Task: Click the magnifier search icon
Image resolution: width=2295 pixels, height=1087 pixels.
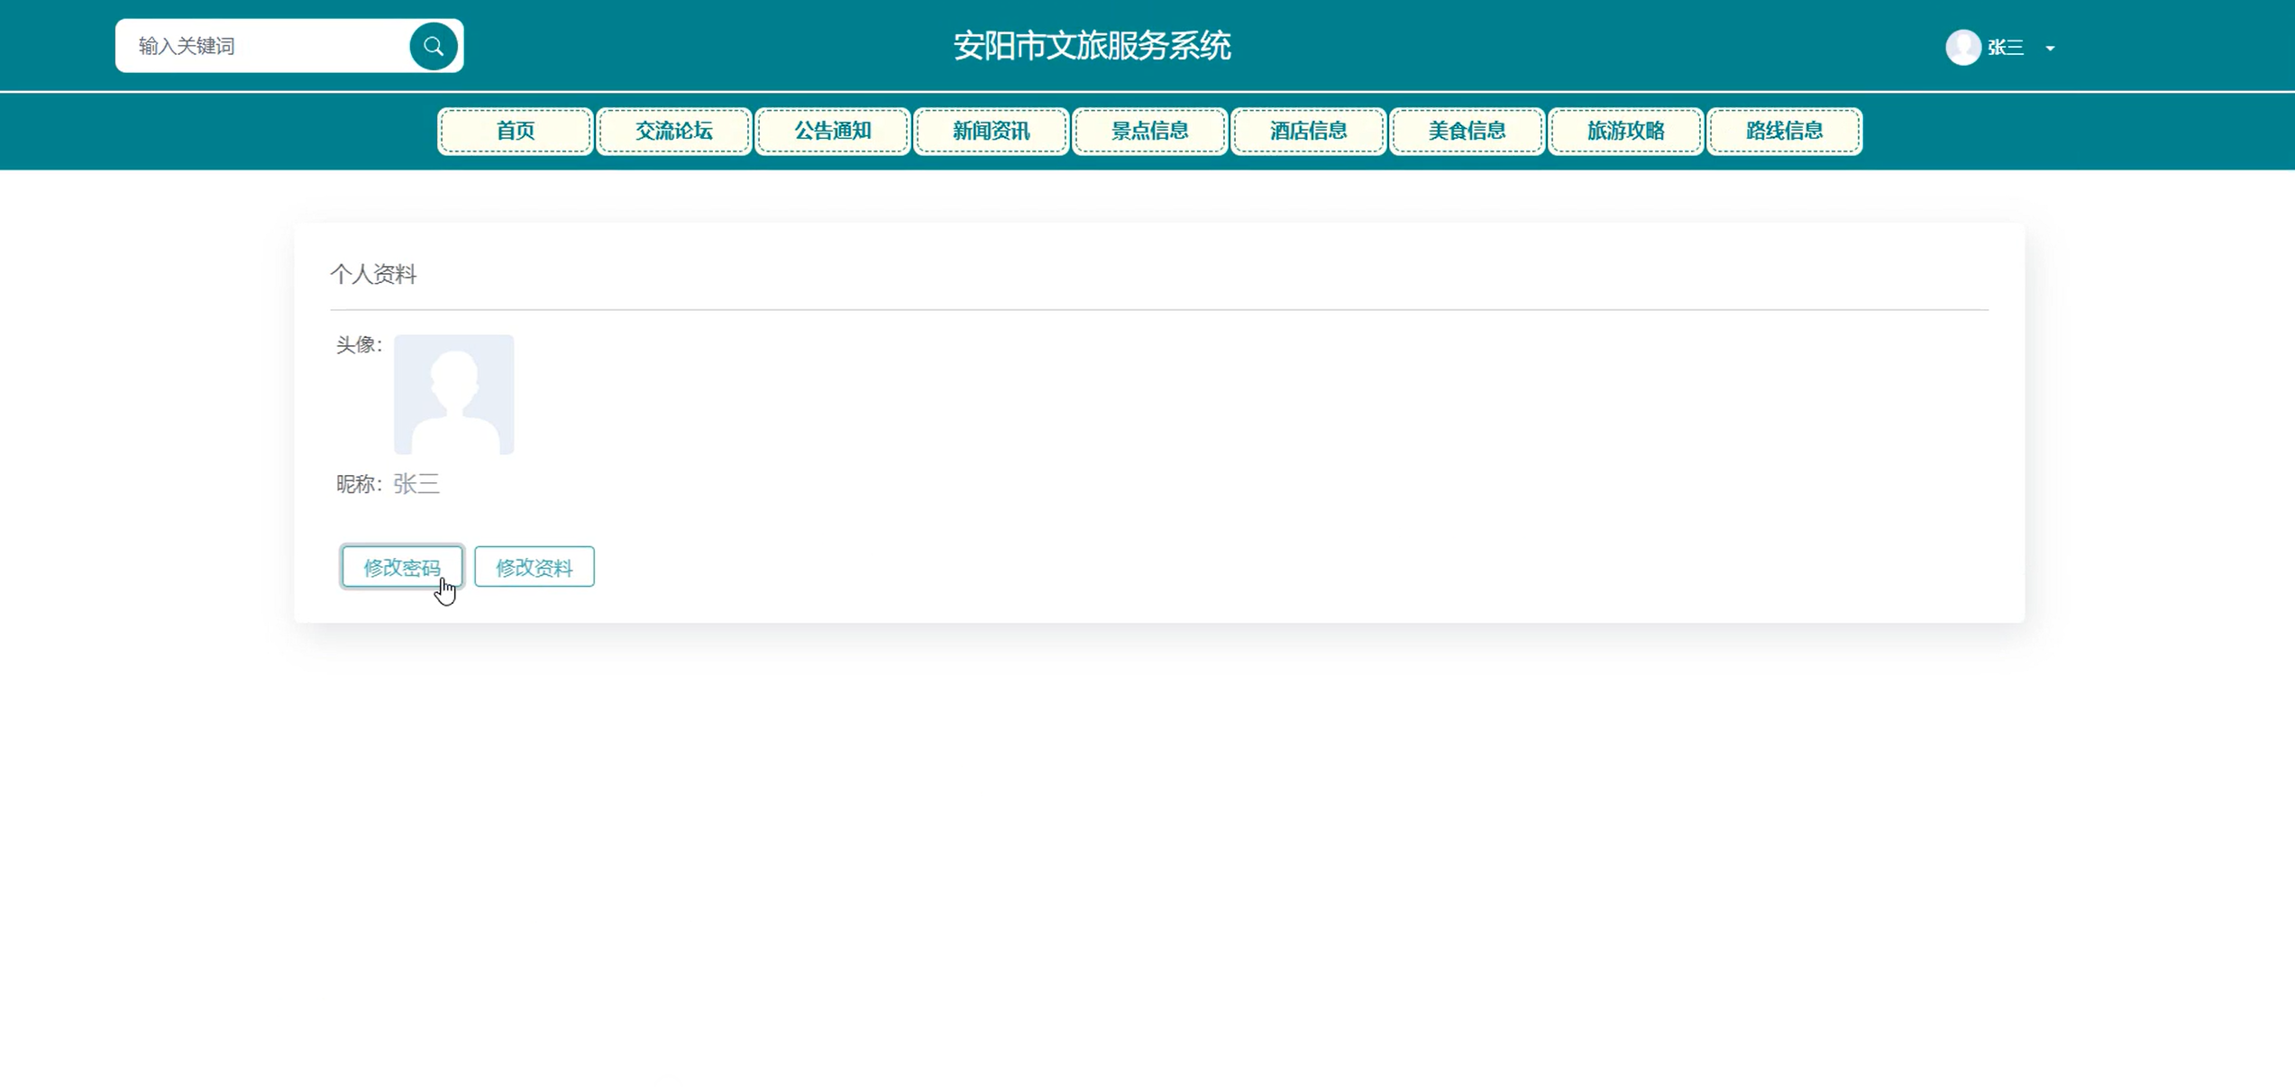Action: [x=433, y=46]
